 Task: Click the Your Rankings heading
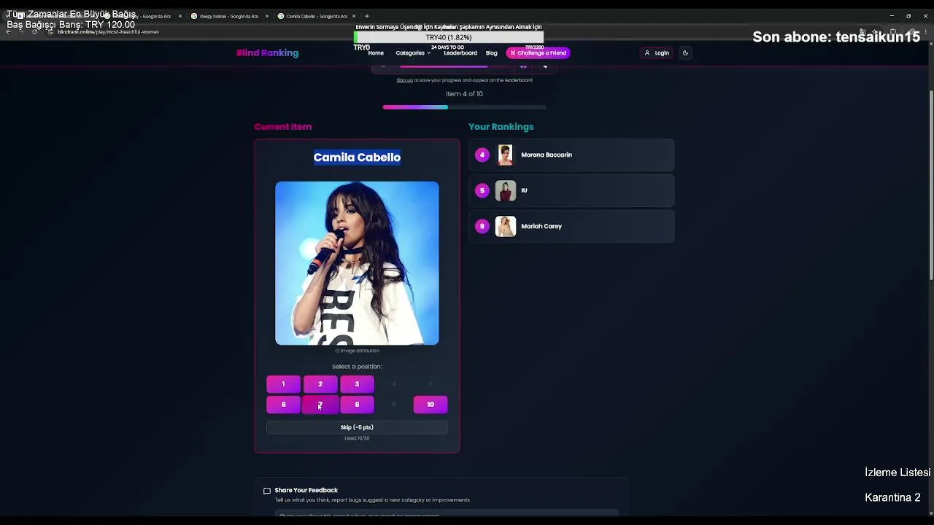click(x=501, y=127)
